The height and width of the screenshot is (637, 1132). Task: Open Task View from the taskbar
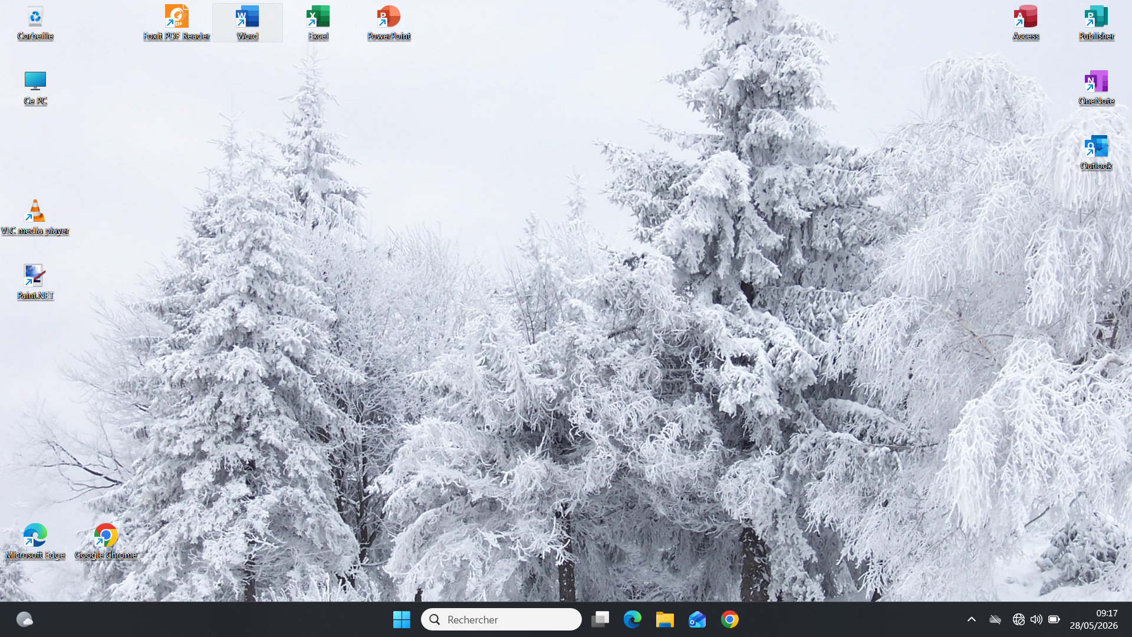tap(600, 619)
